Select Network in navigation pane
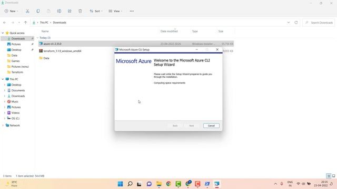The width and height of the screenshot is (337, 189). 15,125
